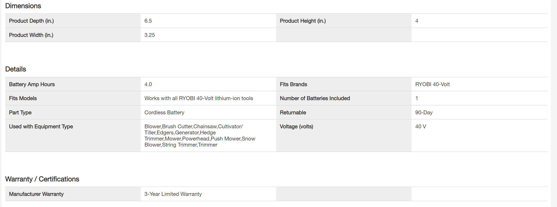Click the 90-Day returnable value
Viewport: 557px width, 207px height.
[424, 113]
